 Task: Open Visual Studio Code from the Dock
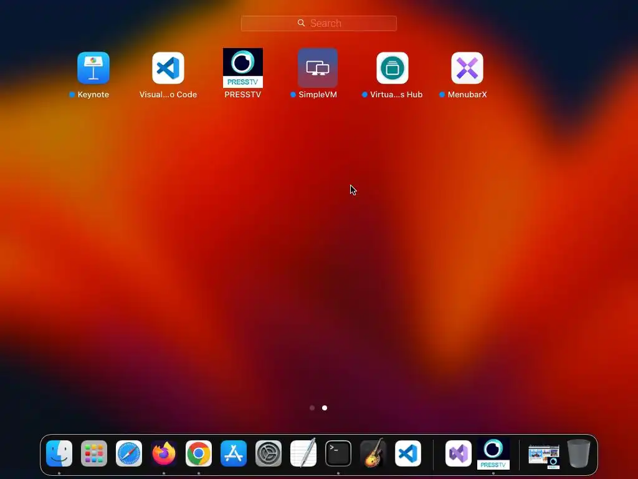pos(408,453)
